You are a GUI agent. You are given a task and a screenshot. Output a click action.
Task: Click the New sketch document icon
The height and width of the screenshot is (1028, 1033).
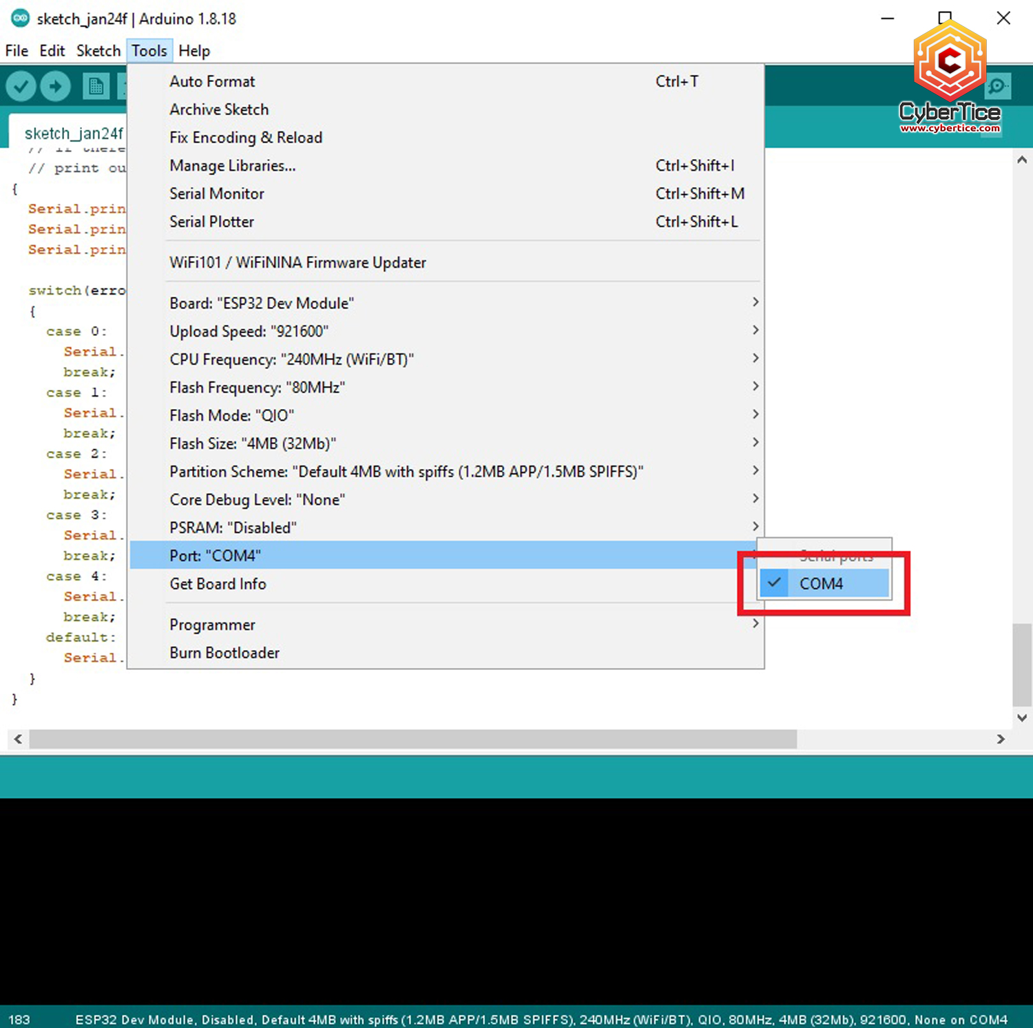pyautogui.click(x=96, y=87)
